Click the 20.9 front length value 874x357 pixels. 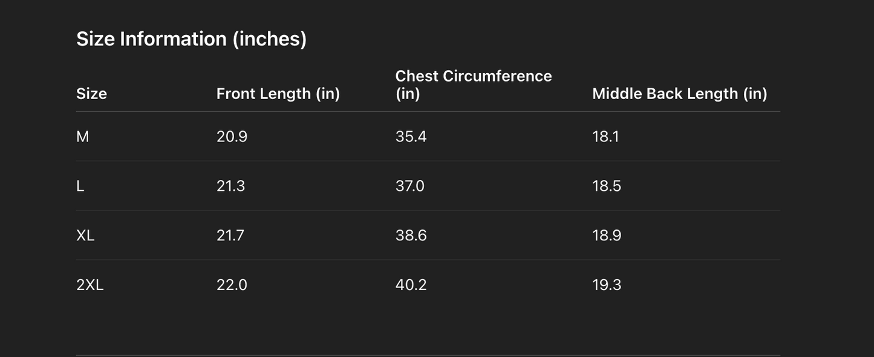[232, 137]
